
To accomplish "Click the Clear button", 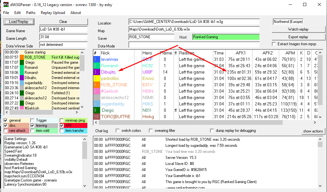I will point(63,22).
